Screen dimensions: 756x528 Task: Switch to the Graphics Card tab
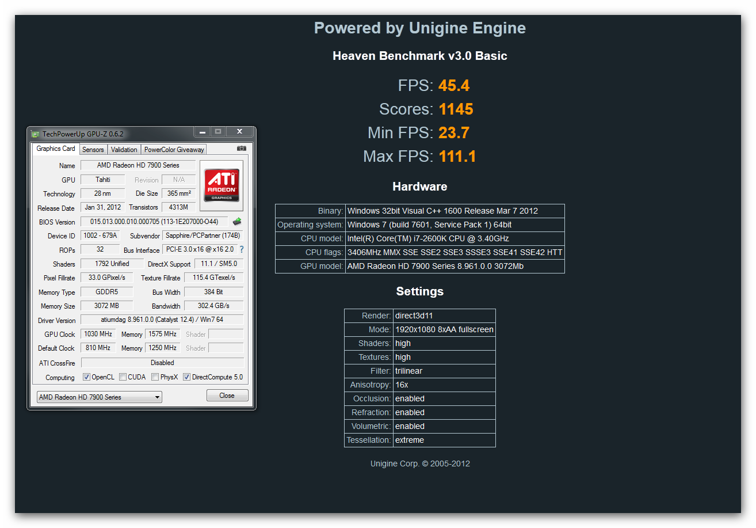point(56,149)
